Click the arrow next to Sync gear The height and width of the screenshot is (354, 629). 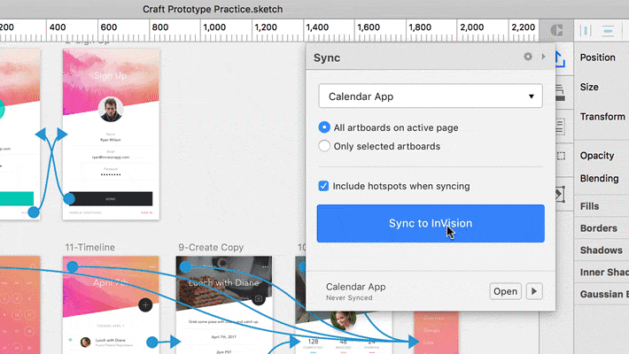[542, 57]
